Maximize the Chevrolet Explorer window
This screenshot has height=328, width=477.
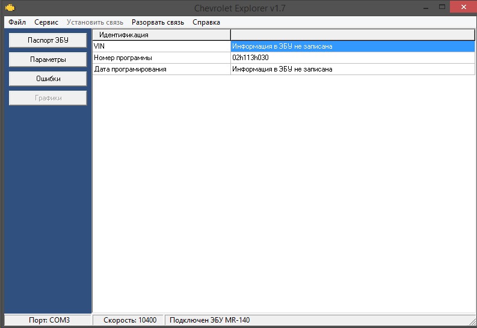click(x=442, y=7)
